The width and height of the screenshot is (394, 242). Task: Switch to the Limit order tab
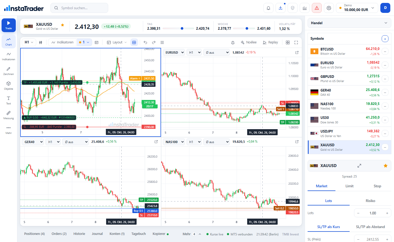(349, 186)
